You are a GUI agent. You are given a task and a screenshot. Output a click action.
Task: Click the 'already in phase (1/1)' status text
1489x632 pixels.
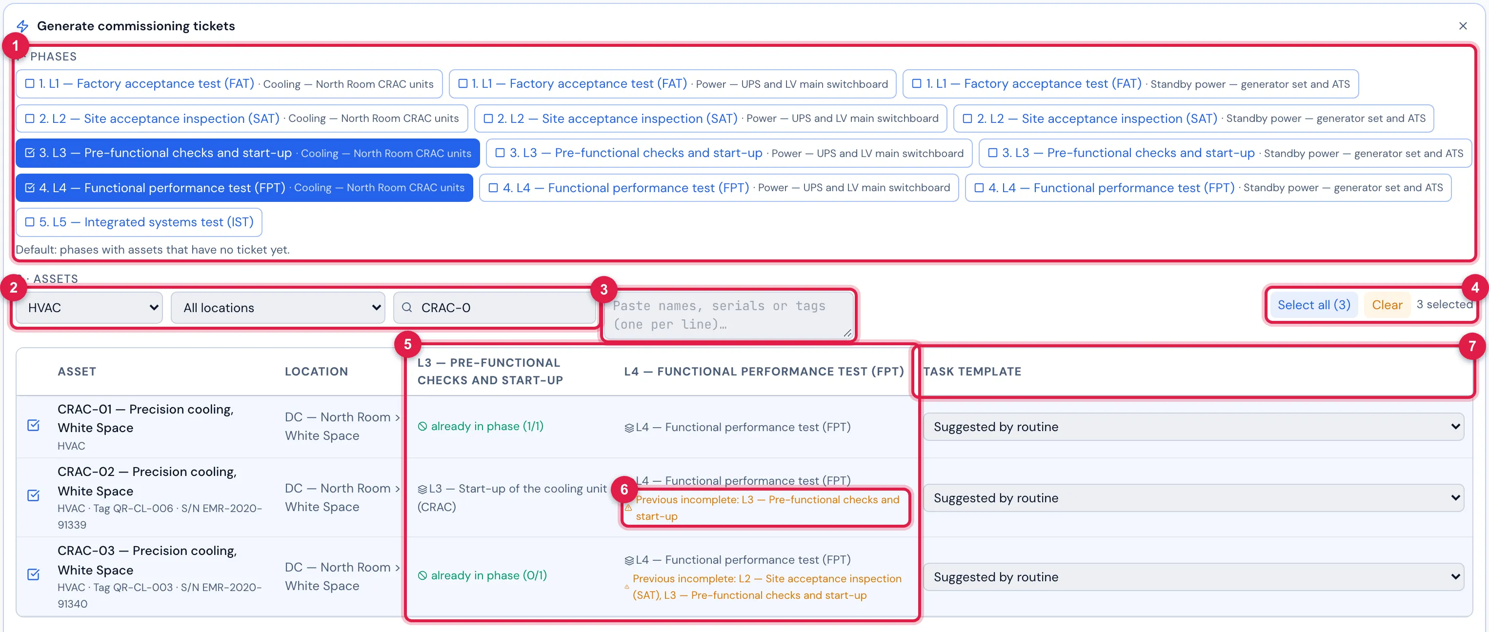coord(487,426)
